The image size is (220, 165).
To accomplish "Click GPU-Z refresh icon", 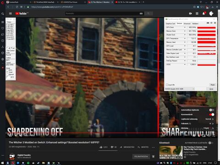I will point(211,23).
